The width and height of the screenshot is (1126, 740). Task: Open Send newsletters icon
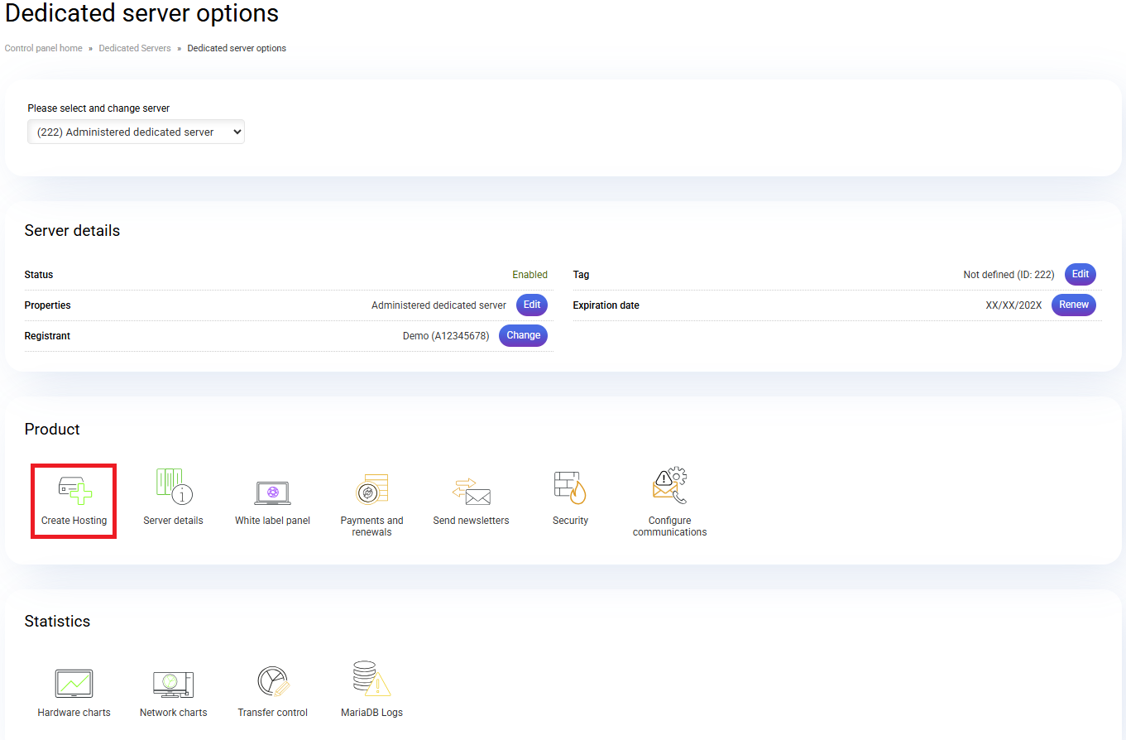[x=471, y=492]
